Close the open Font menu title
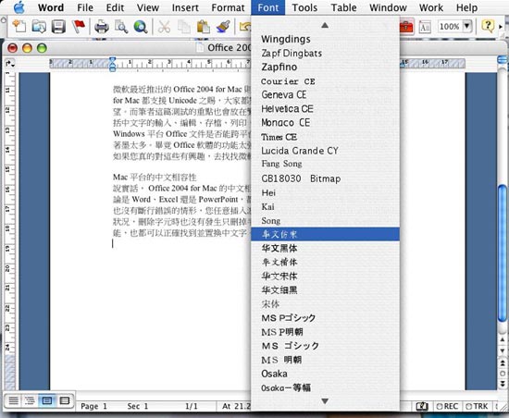Screen dimensions: 509x418 pos(268,7)
